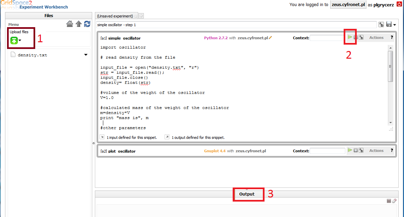The image size is (404, 217).
Task: Click '1 output defined for this snippet' text
Action: (198, 138)
